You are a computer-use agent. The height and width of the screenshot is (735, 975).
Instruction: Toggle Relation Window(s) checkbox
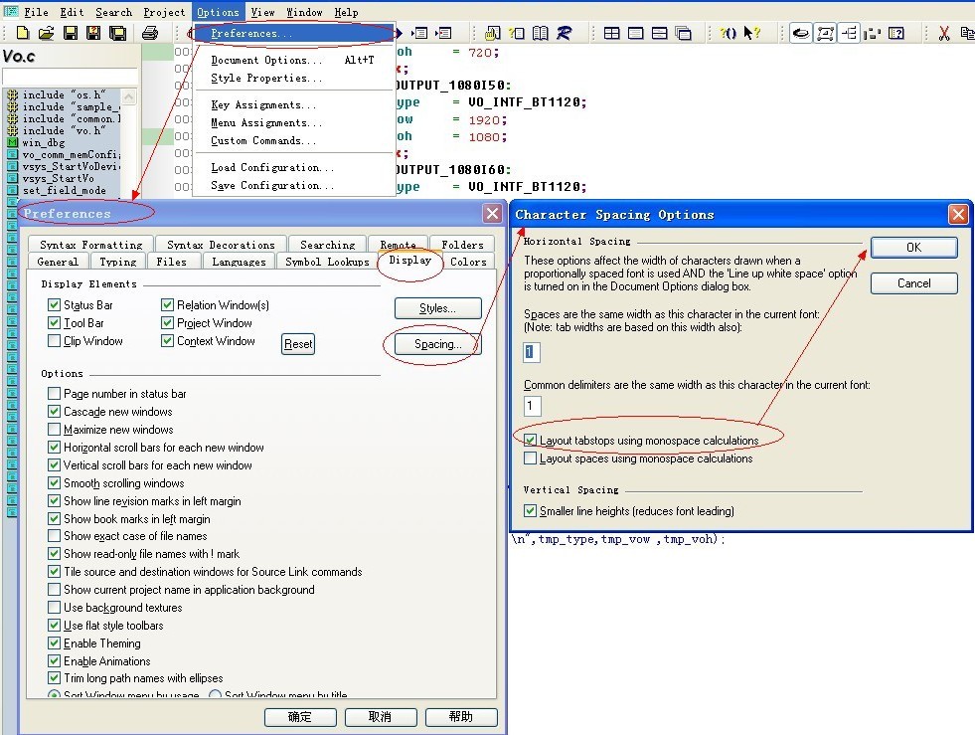167,305
